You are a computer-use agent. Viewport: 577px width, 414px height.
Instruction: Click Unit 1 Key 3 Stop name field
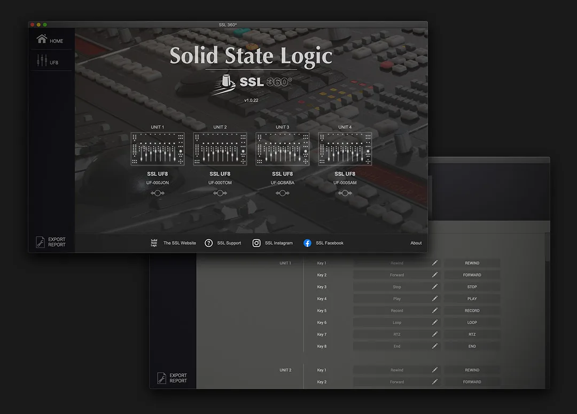point(396,287)
